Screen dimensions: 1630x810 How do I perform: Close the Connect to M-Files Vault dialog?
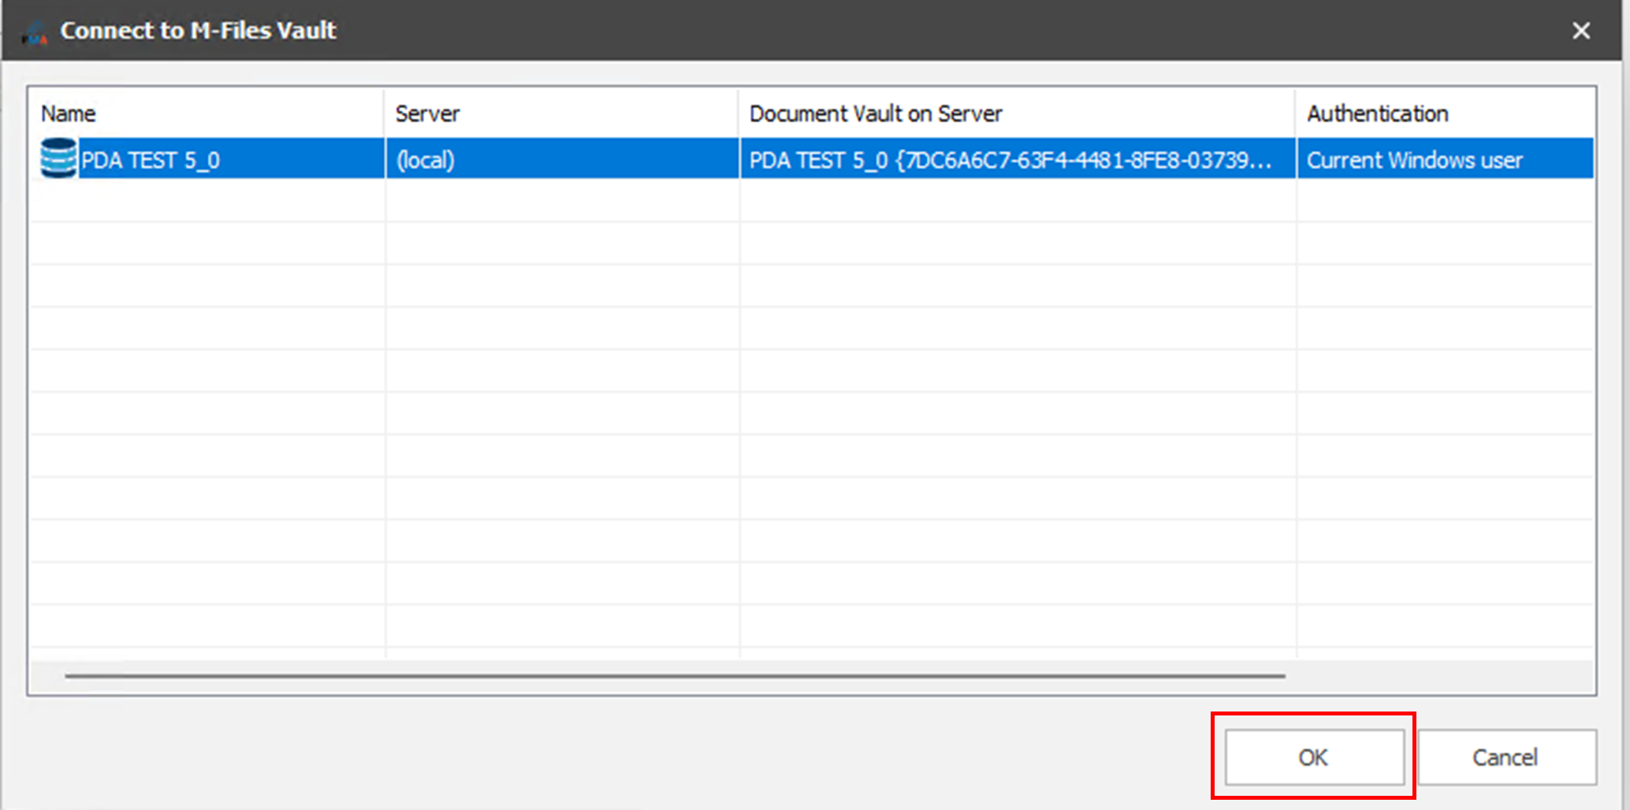tap(1580, 31)
